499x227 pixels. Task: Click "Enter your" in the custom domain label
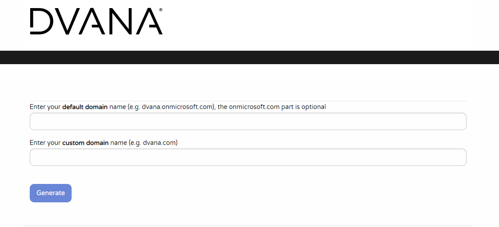point(45,143)
